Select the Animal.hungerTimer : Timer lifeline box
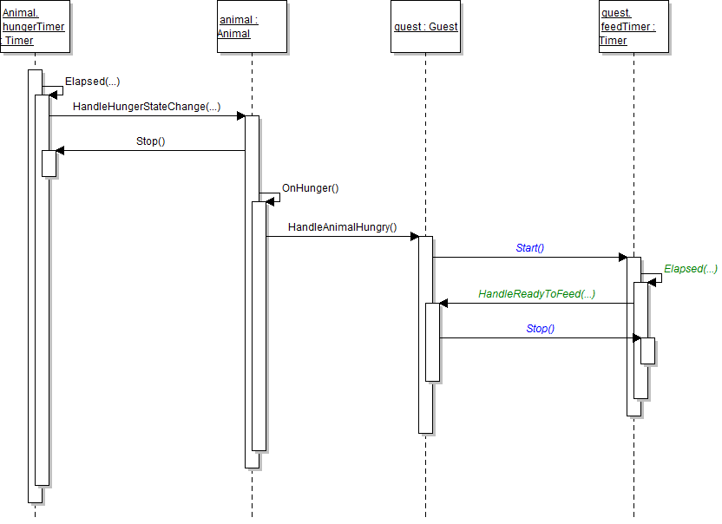 [35, 27]
